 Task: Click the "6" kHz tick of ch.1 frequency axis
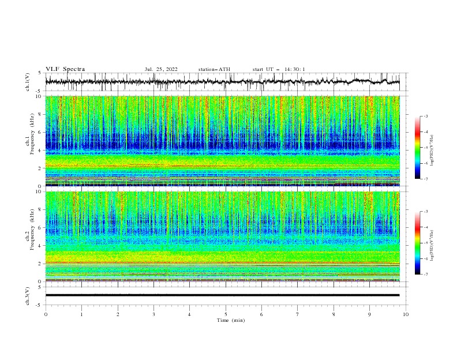point(40,132)
